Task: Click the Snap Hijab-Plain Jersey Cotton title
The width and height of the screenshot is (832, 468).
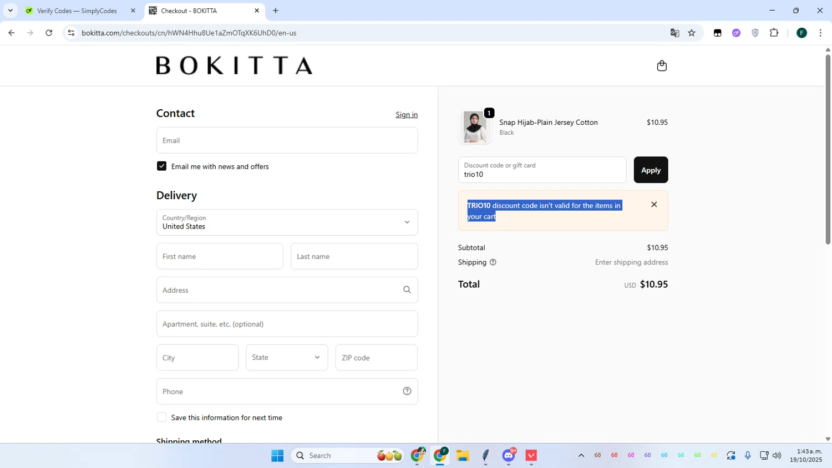Action: [549, 123]
